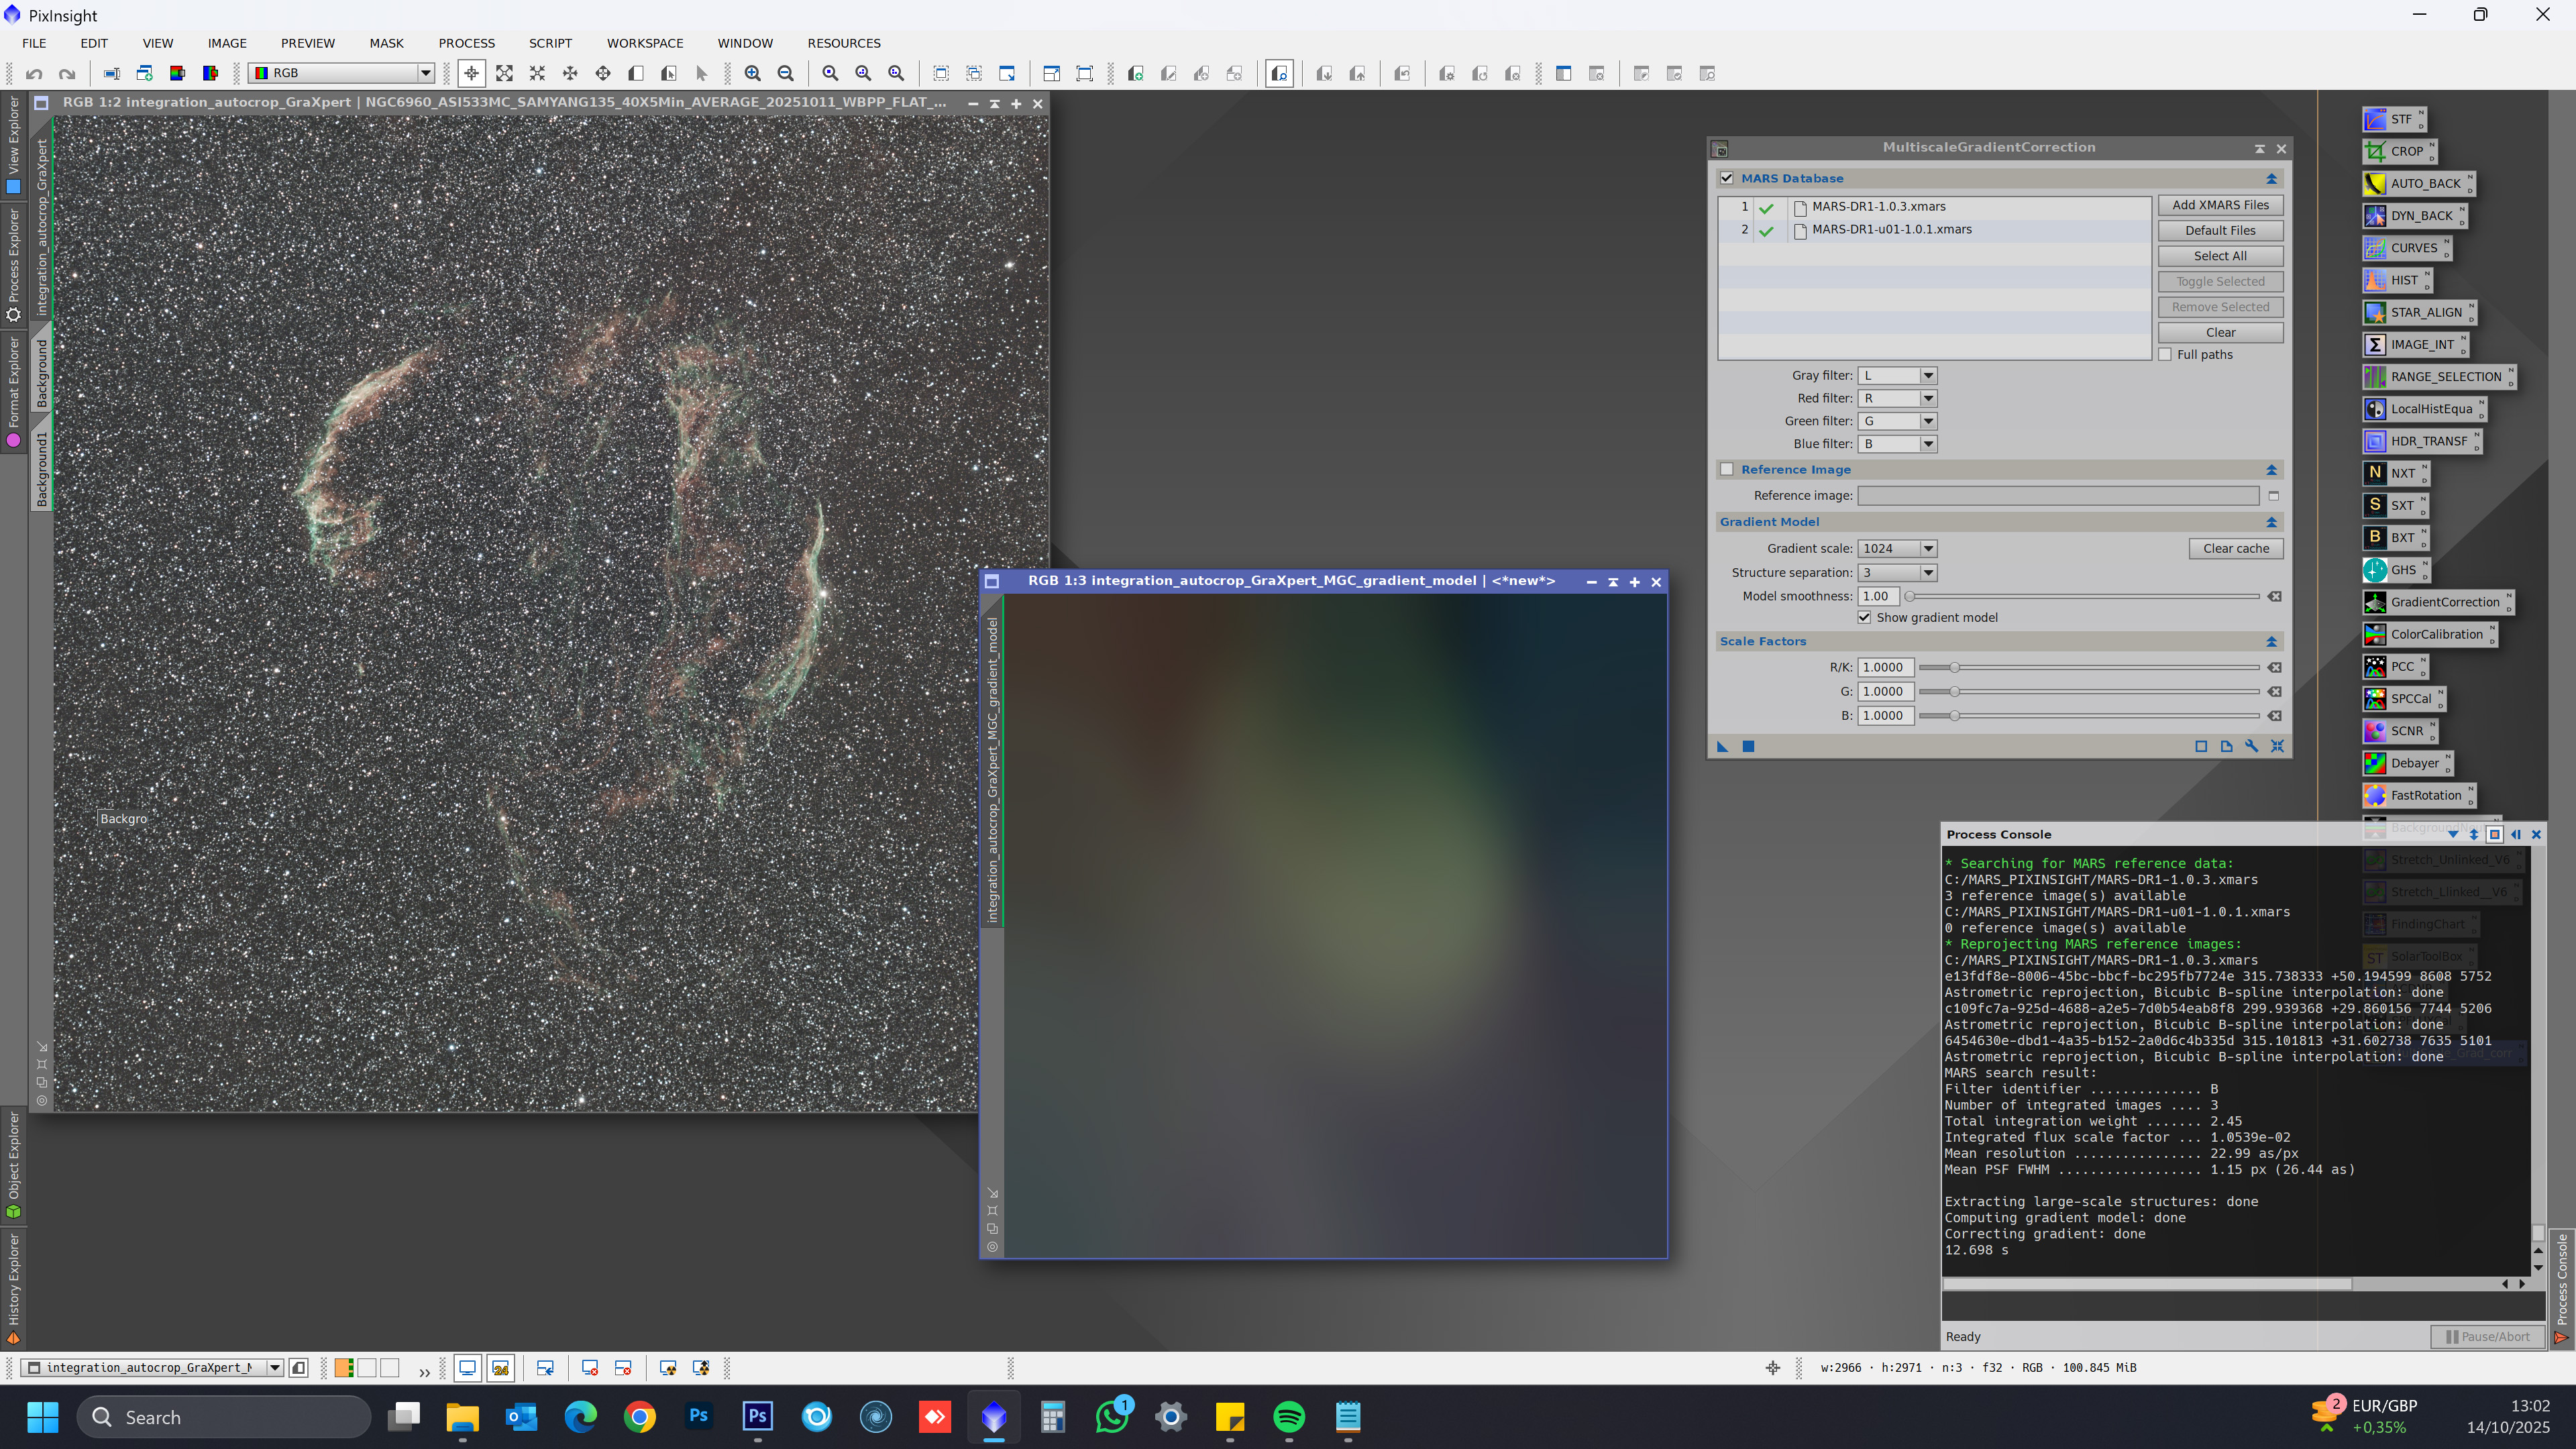Click the New Instance triangle icon
The width and height of the screenshot is (2576, 1449).
click(1722, 746)
